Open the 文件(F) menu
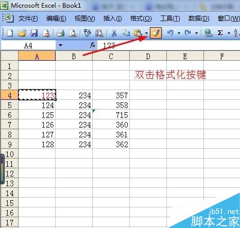Viewport: 240px width, 228px height. pyautogui.click(x=28, y=19)
